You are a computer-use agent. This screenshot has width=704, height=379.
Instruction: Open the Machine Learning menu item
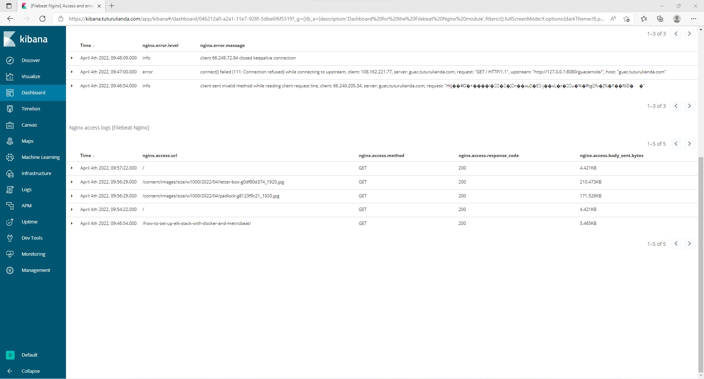pos(33,157)
